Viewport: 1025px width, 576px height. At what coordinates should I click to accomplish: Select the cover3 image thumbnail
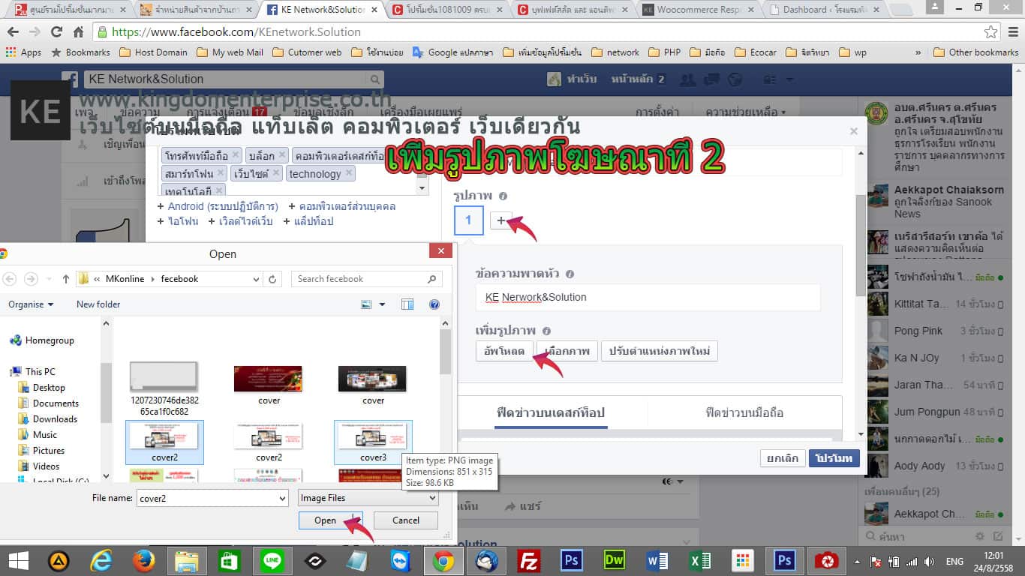[372, 442]
